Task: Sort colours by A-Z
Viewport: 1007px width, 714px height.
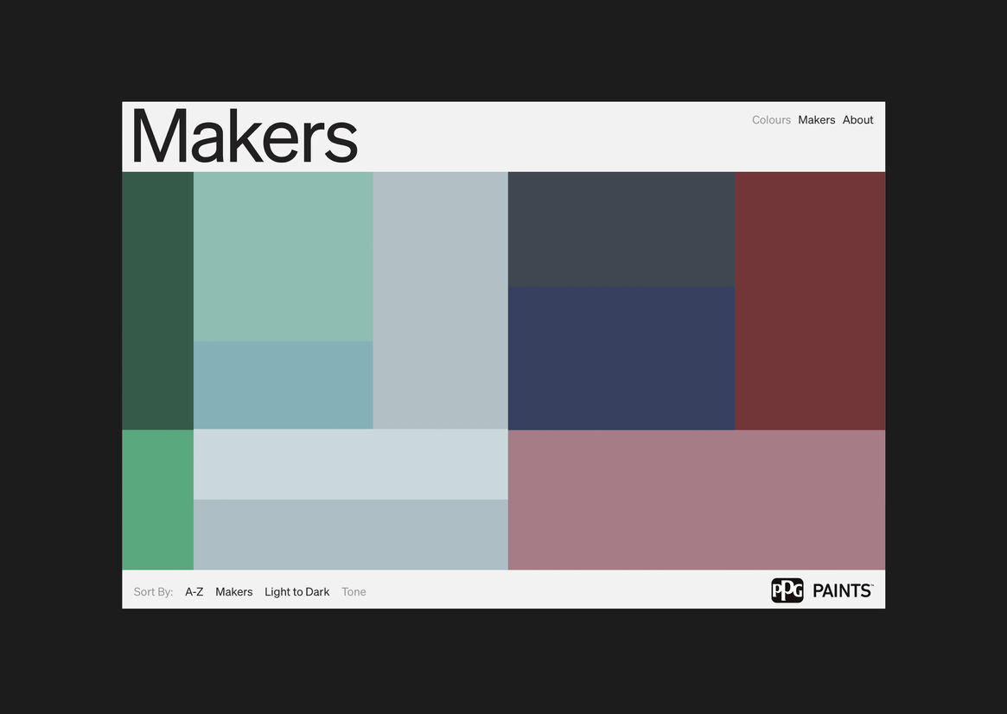Action: pos(194,592)
